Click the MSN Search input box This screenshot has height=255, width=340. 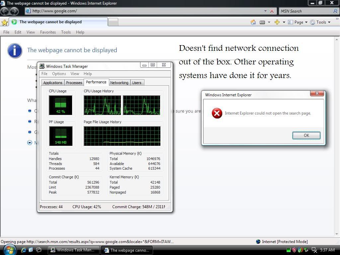coord(306,11)
